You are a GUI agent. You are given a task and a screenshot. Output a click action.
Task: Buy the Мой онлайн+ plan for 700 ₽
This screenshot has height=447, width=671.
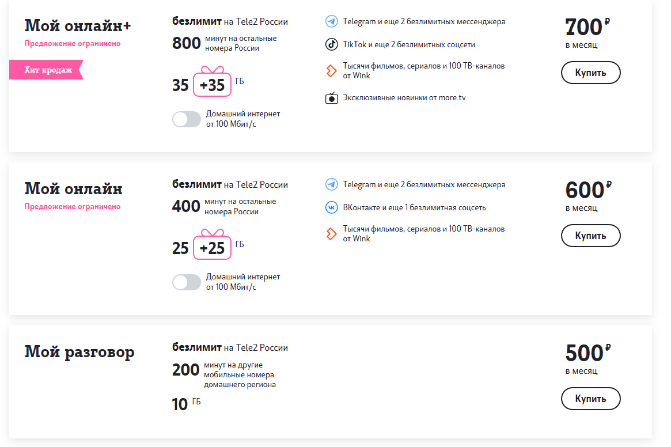coord(590,73)
